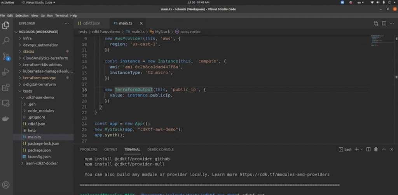Expand the infra folder

click(x=44, y=38)
